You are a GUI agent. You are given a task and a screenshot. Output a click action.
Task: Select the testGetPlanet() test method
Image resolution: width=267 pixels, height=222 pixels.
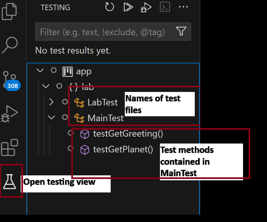(x=123, y=149)
